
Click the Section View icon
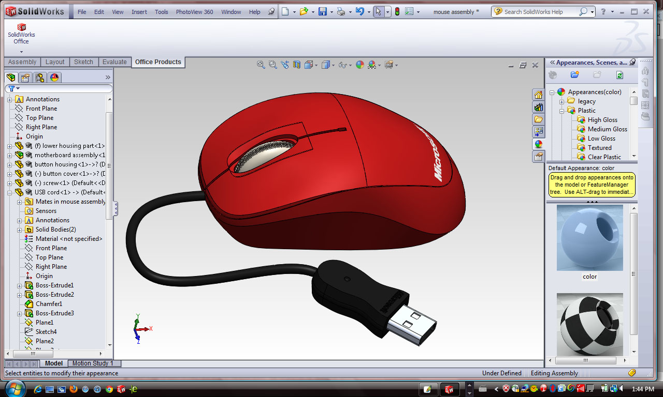pyautogui.click(x=297, y=65)
